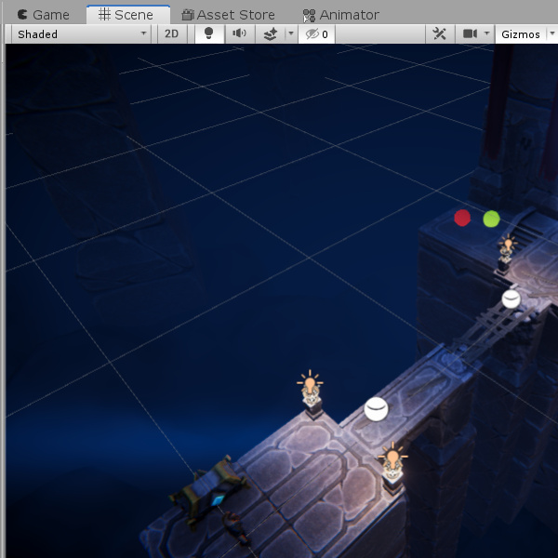
Task: Select the light gizmo beside the green sphere
Action: tap(508, 244)
